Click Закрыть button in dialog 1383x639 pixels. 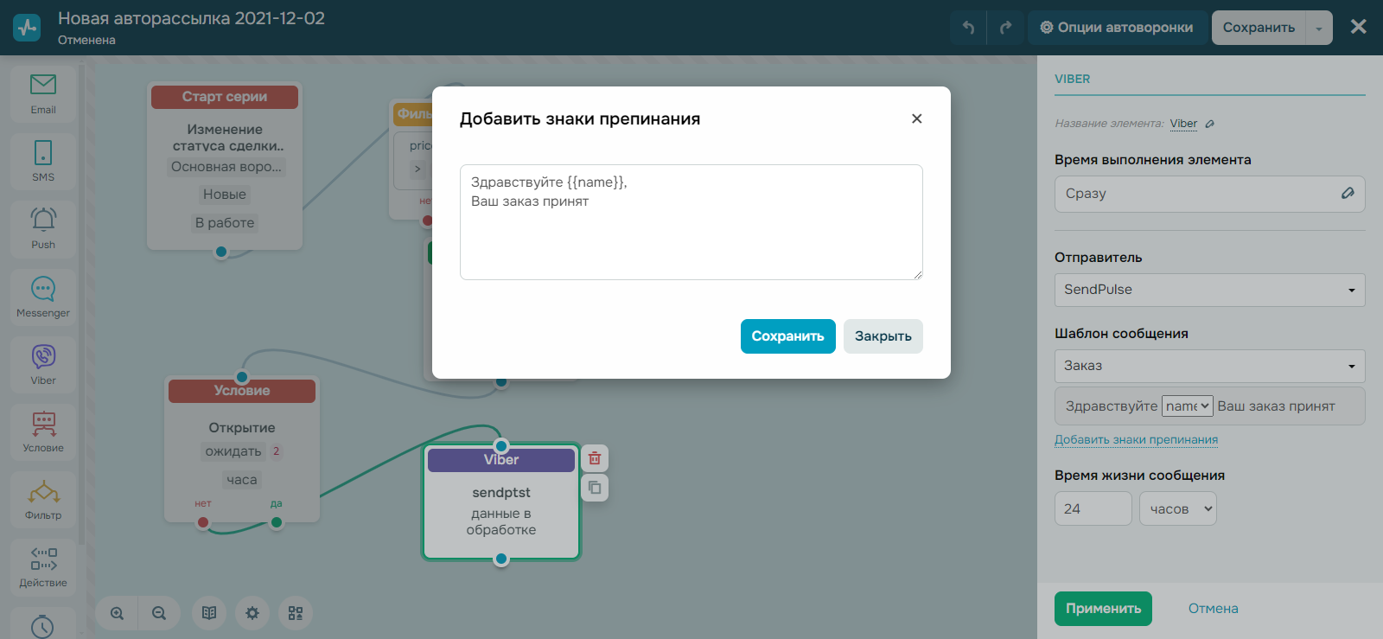click(883, 336)
